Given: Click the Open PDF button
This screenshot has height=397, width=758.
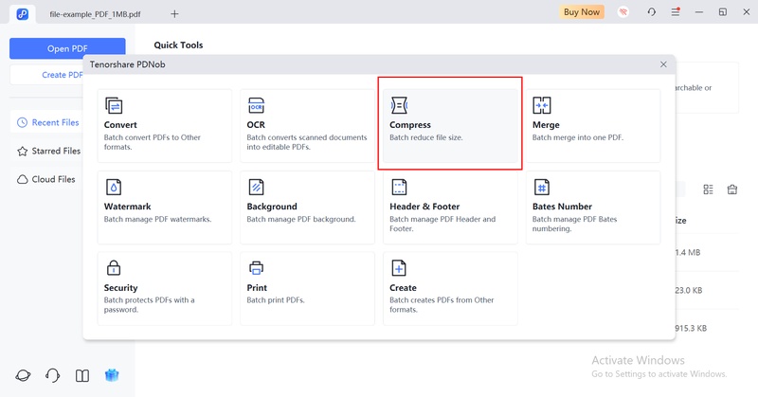Looking at the screenshot, I should 67,48.
